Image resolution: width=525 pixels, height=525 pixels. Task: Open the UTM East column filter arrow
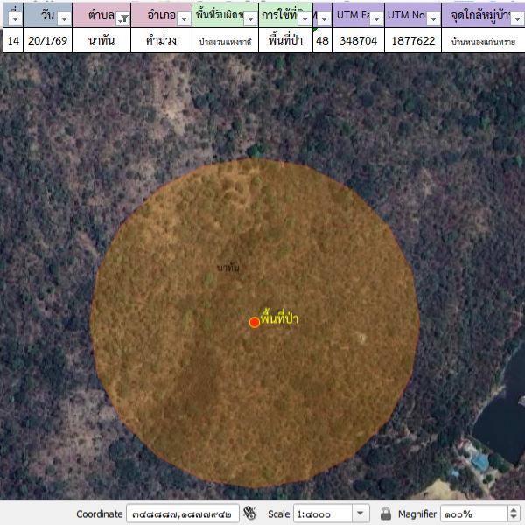pyautogui.click(x=374, y=17)
